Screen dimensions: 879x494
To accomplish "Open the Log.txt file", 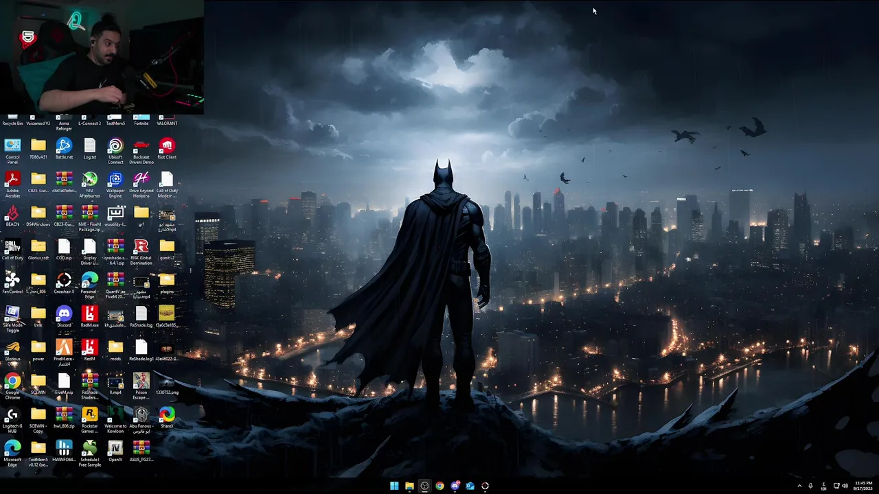I will click(x=90, y=149).
